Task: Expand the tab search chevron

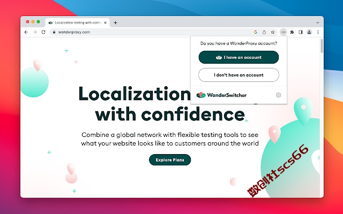Action: (318, 22)
